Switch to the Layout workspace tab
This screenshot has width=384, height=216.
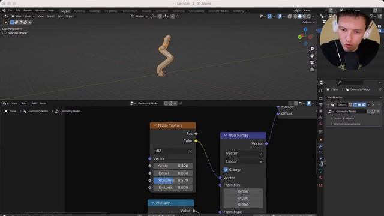pos(65,11)
